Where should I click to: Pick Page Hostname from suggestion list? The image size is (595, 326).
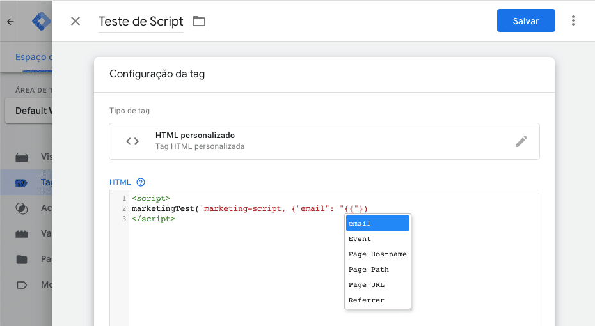pyautogui.click(x=377, y=254)
